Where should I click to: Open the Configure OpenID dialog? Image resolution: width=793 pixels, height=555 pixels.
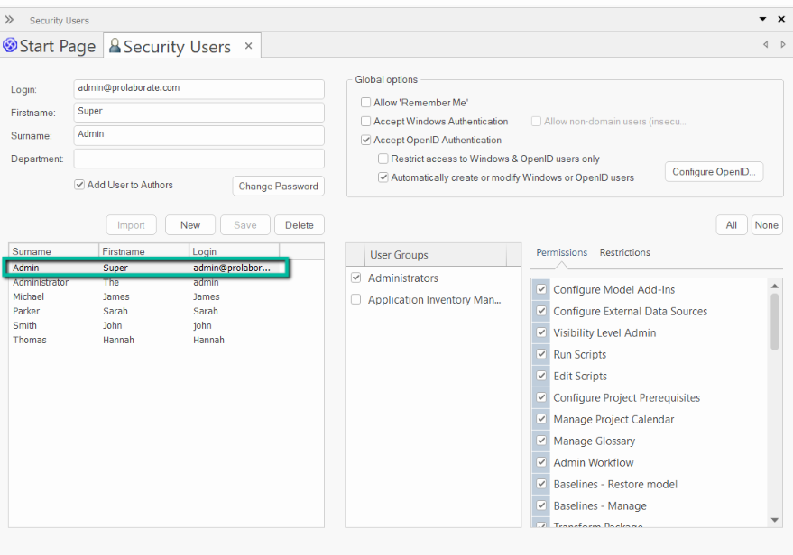pyautogui.click(x=714, y=172)
